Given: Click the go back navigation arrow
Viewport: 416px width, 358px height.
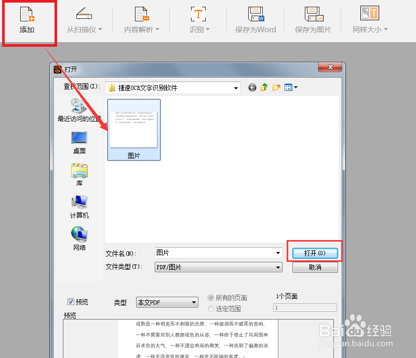Looking at the screenshot, I should tap(252, 87).
